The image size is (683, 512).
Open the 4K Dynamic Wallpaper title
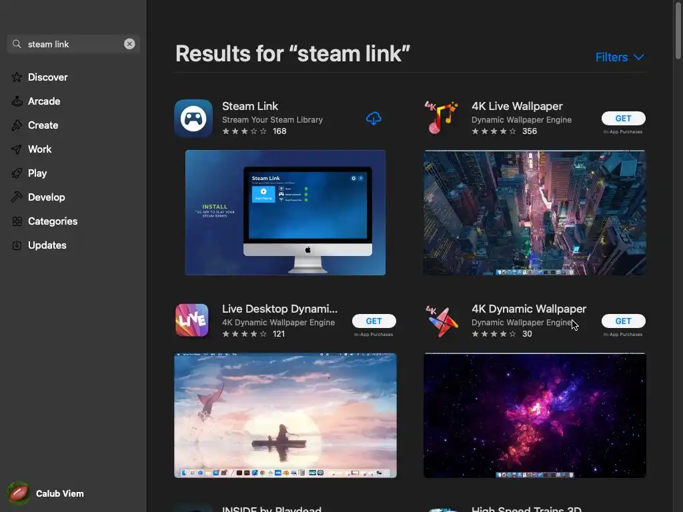click(x=529, y=309)
